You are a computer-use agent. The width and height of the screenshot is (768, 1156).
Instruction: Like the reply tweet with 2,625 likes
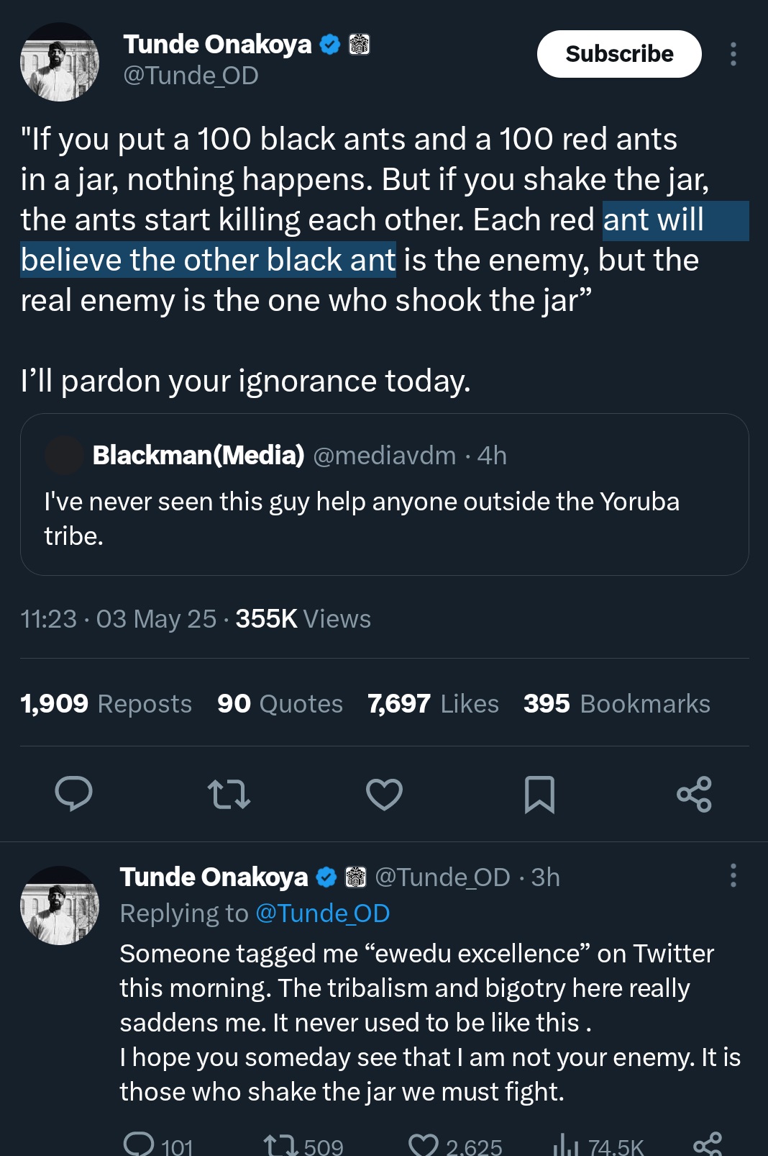click(x=424, y=1144)
